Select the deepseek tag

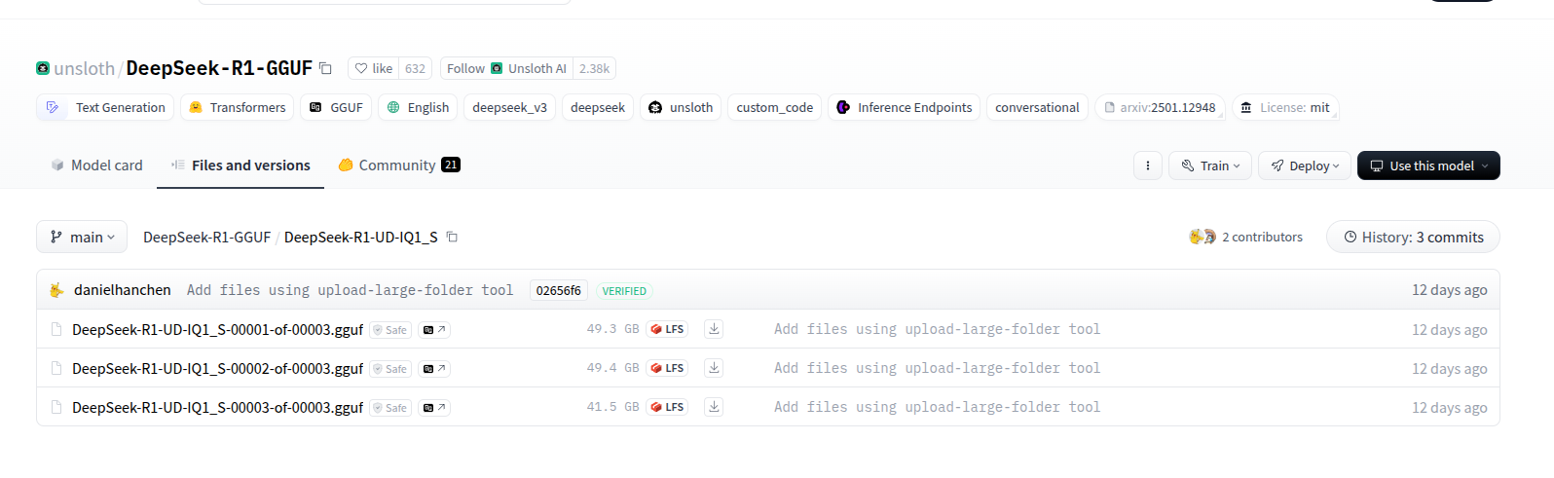[x=598, y=107]
